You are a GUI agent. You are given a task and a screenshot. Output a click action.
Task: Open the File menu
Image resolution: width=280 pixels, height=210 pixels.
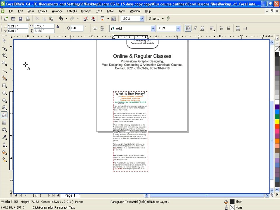11,11
